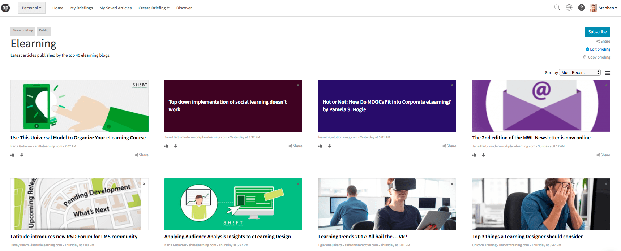Open Top 3 things Learning Designer title
Viewport: 621px width, 251px height.
click(527, 237)
